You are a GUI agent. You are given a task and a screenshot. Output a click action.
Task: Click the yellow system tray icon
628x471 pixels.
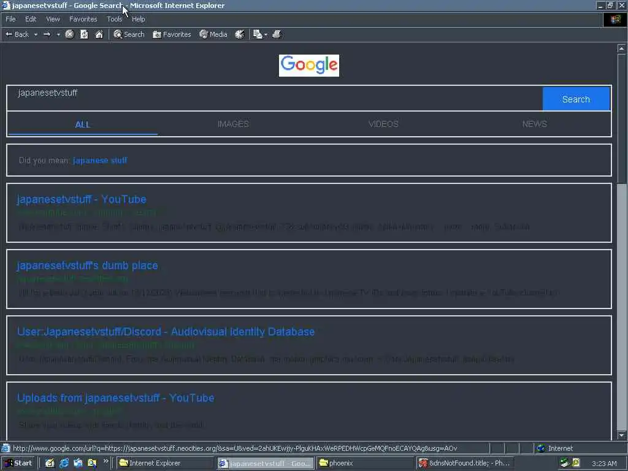[x=576, y=462]
